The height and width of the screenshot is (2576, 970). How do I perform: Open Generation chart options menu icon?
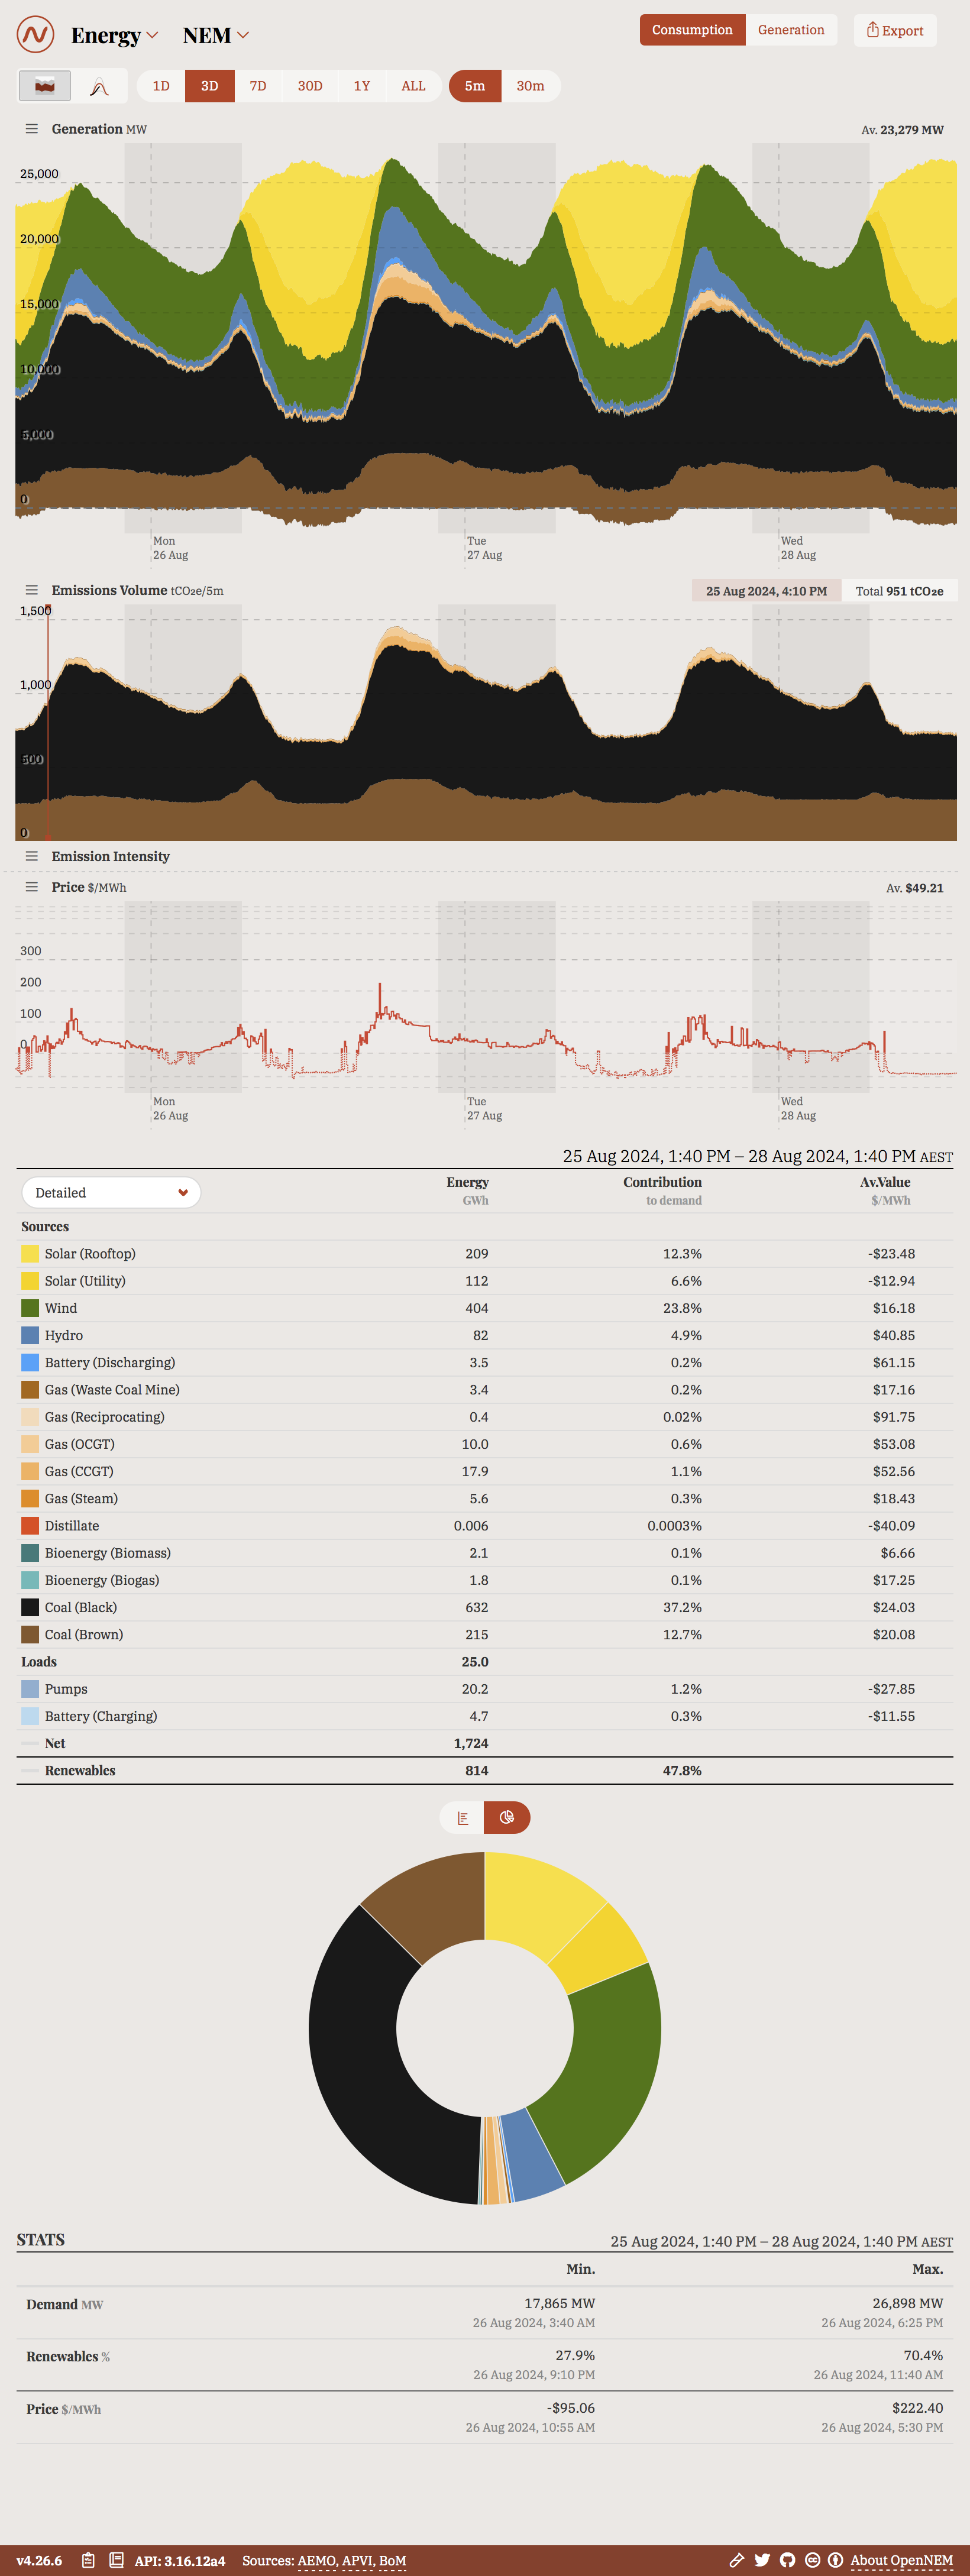click(32, 129)
